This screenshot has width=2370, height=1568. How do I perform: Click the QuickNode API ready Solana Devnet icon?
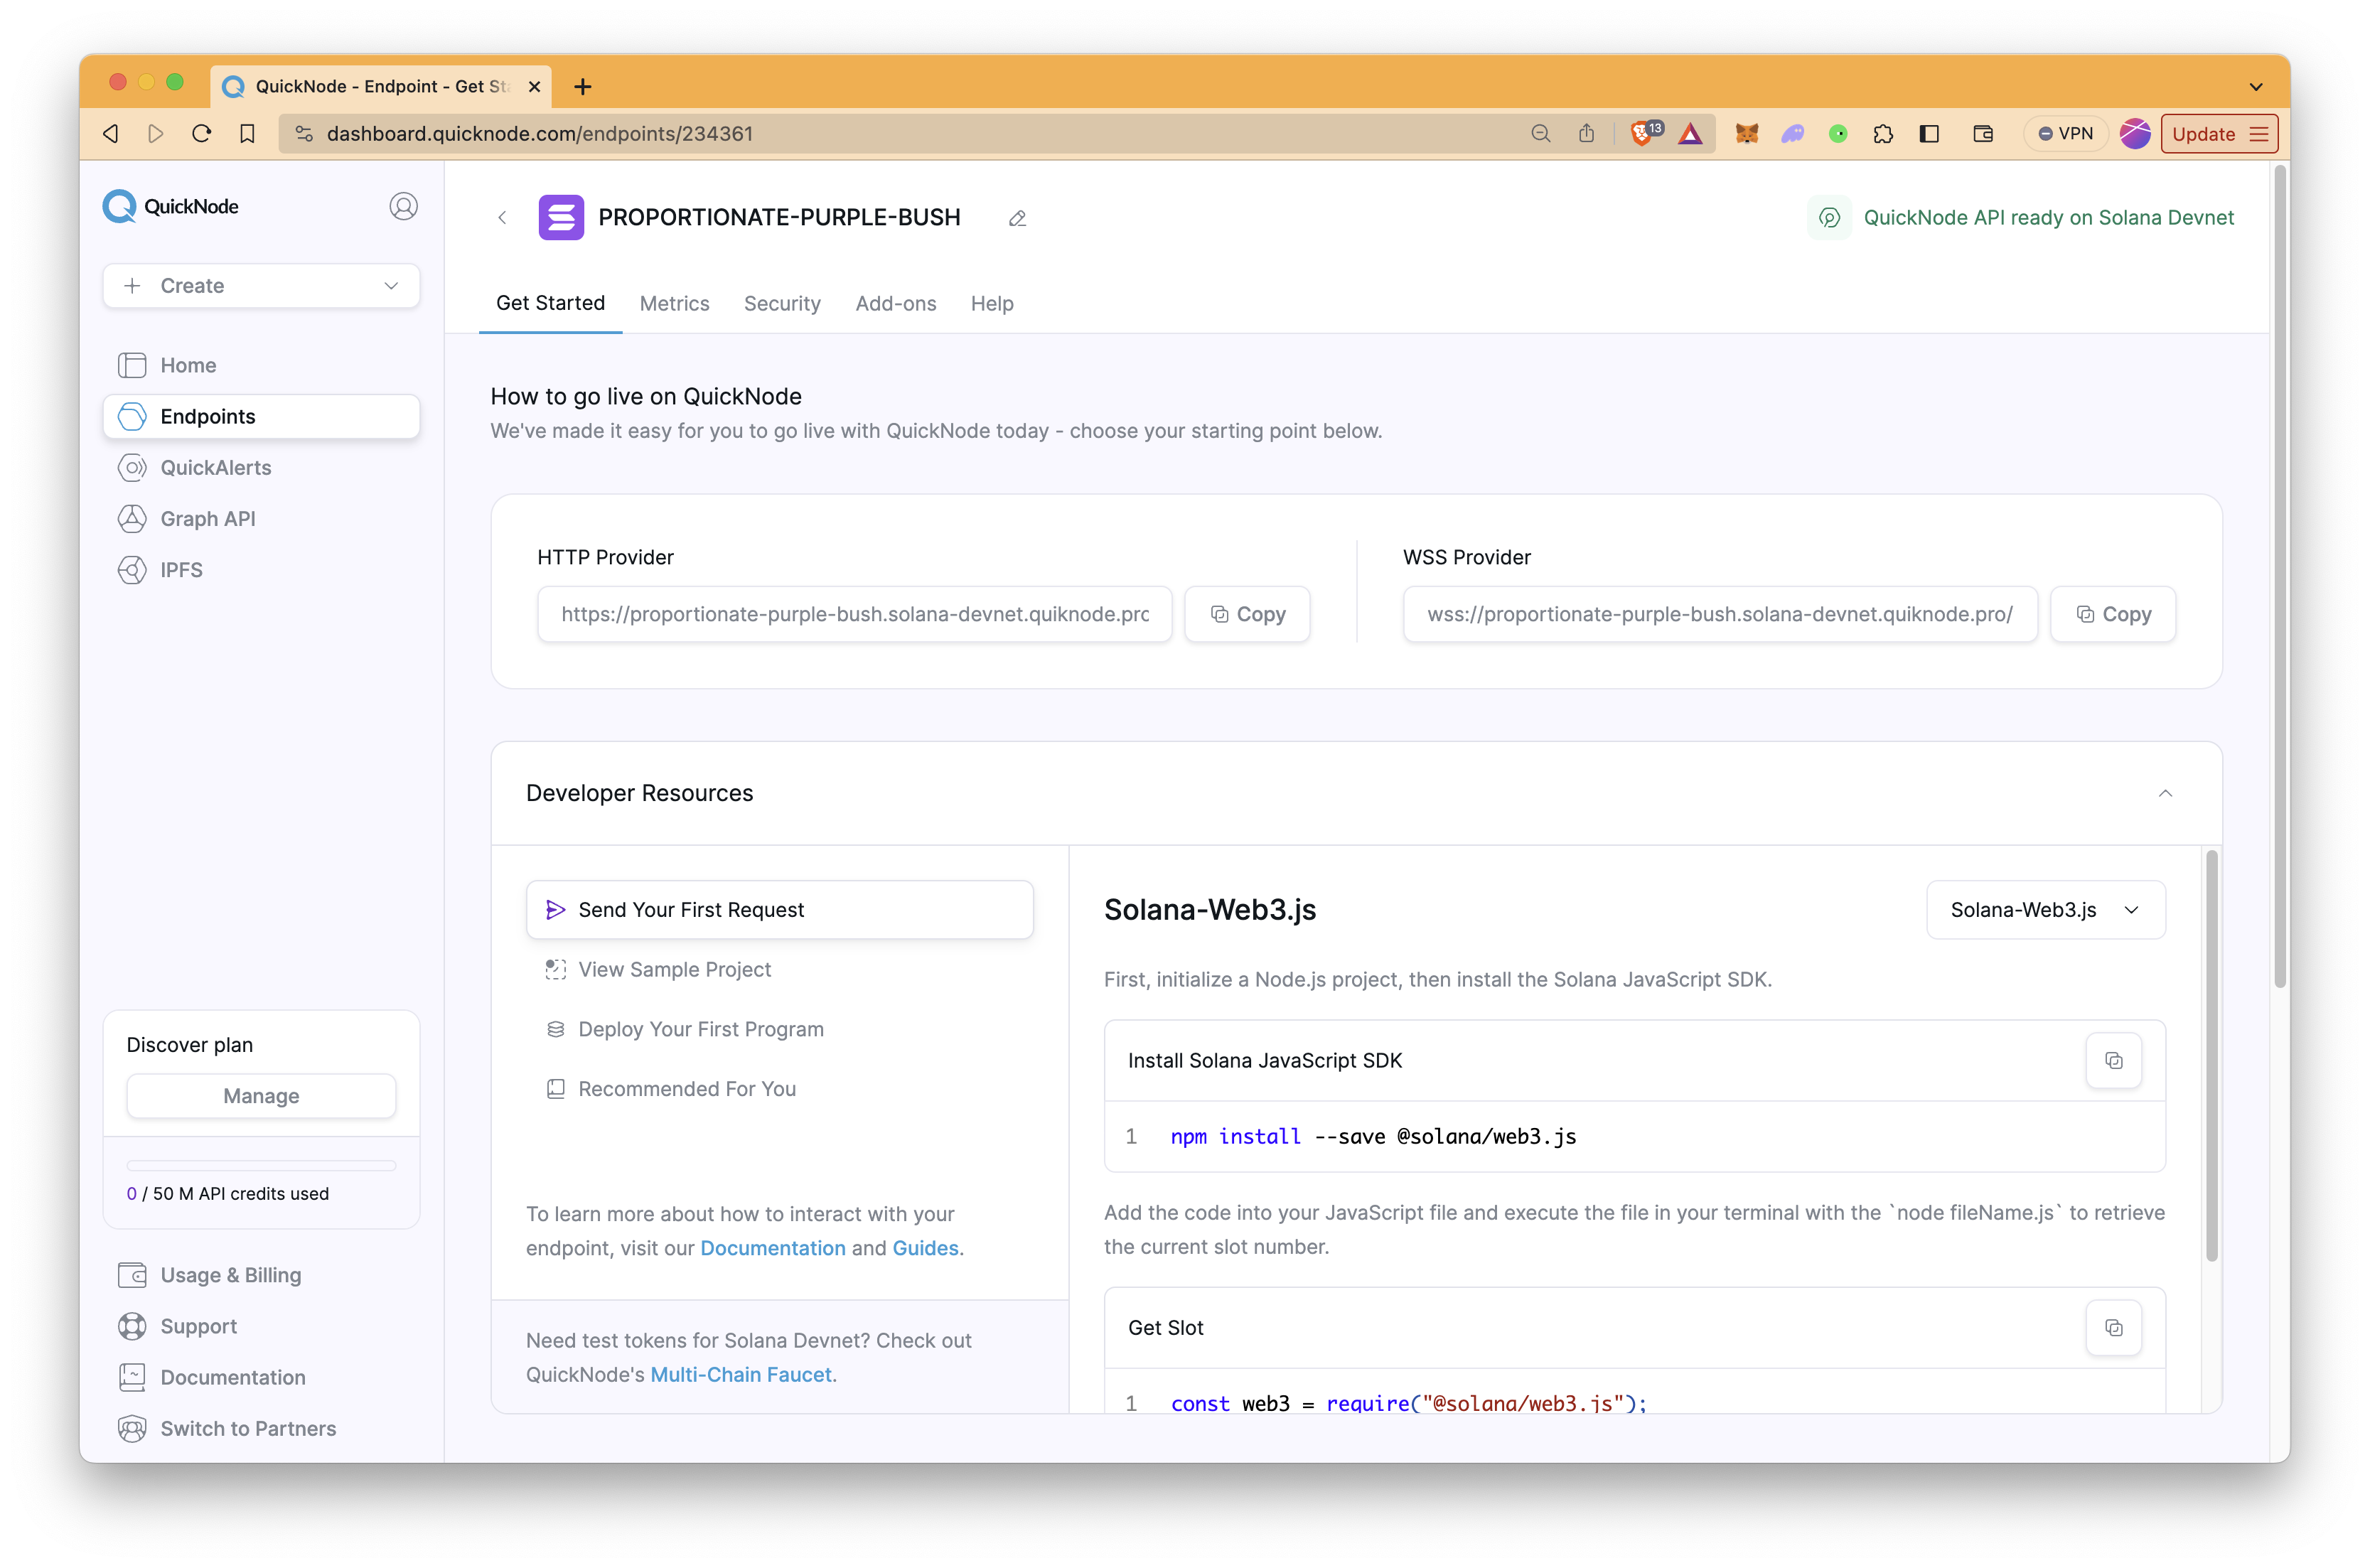[x=1831, y=215]
